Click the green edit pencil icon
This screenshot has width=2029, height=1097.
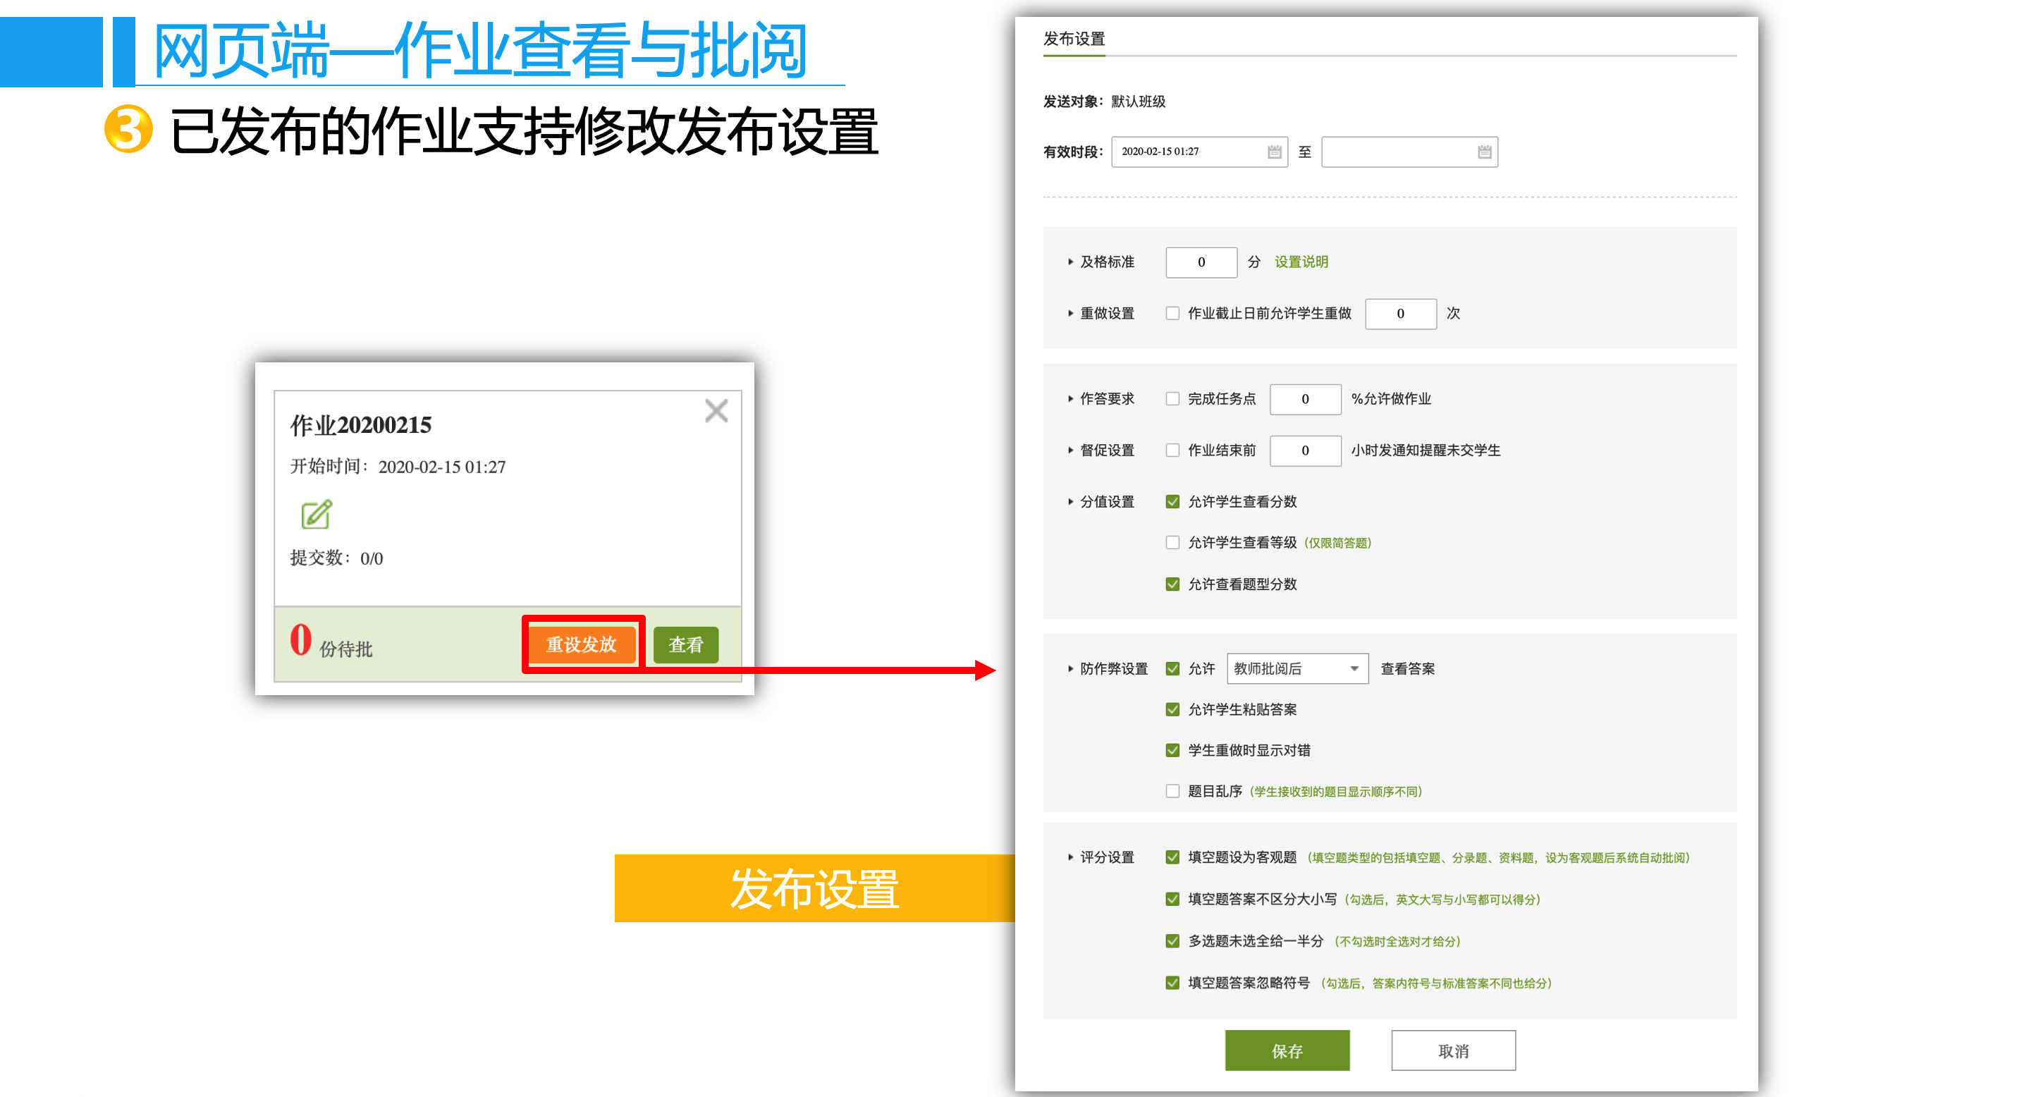(317, 514)
